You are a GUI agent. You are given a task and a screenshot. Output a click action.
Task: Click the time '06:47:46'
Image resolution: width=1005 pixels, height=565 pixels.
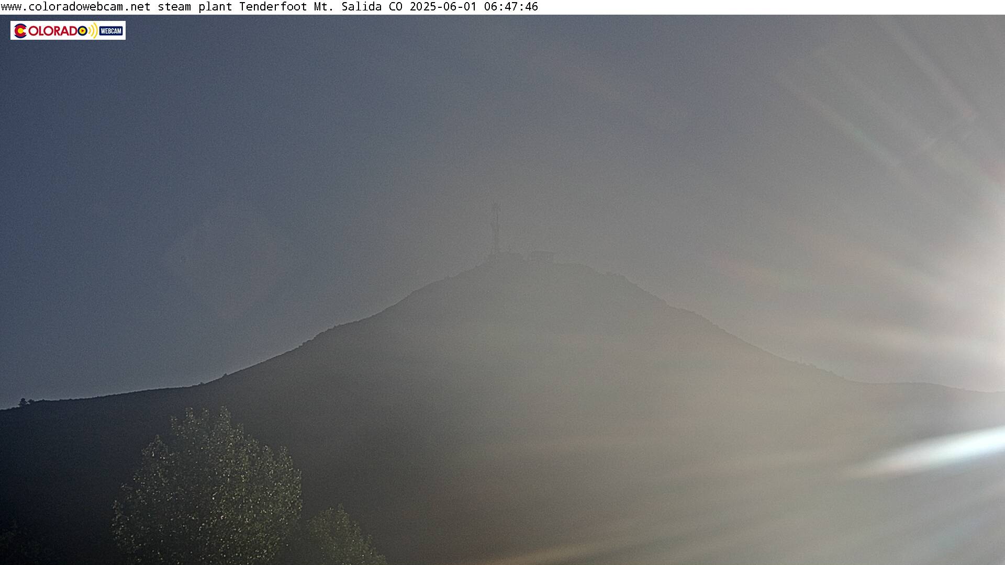click(511, 7)
